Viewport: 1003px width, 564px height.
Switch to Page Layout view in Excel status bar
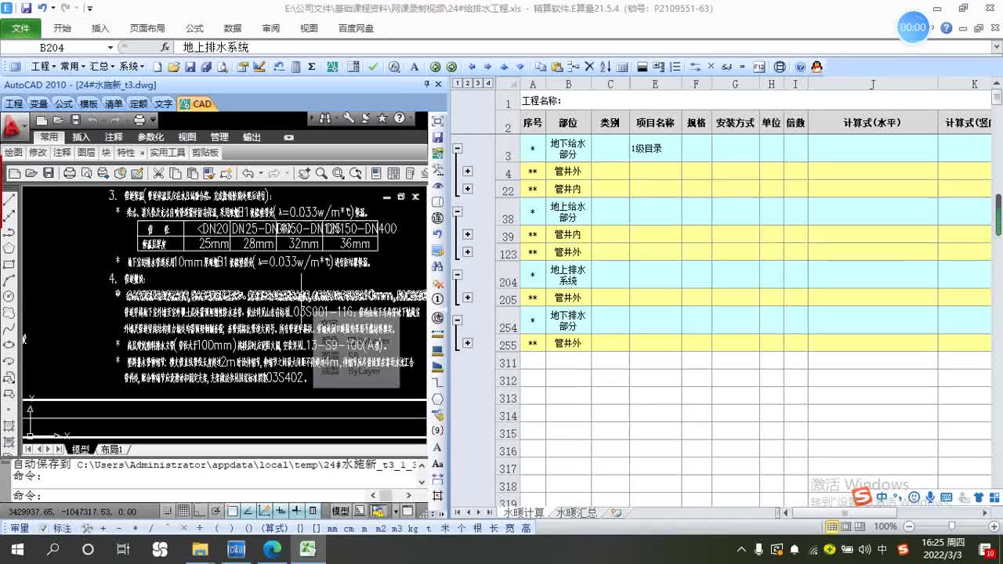pos(846,526)
